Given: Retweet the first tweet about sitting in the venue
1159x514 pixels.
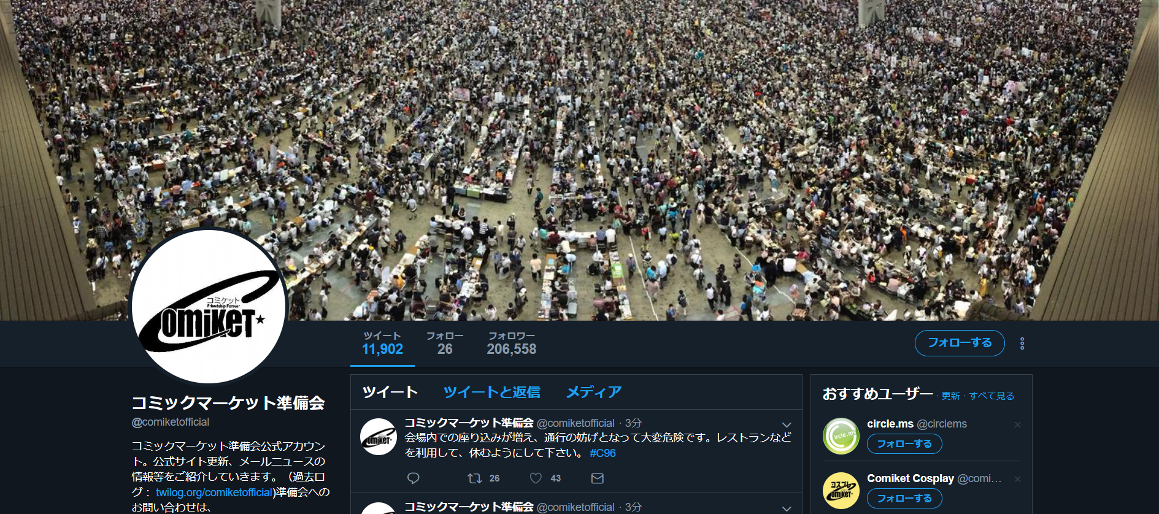Looking at the screenshot, I should tap(474, 478).
